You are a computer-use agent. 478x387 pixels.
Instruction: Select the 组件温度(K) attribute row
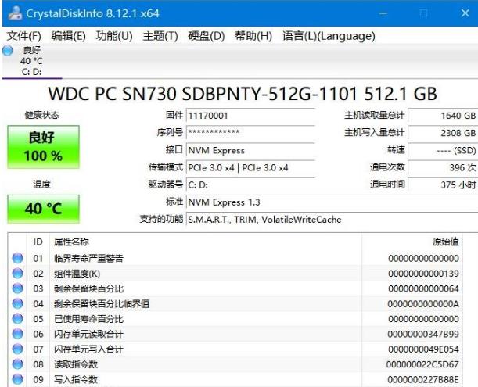[235, 274]
